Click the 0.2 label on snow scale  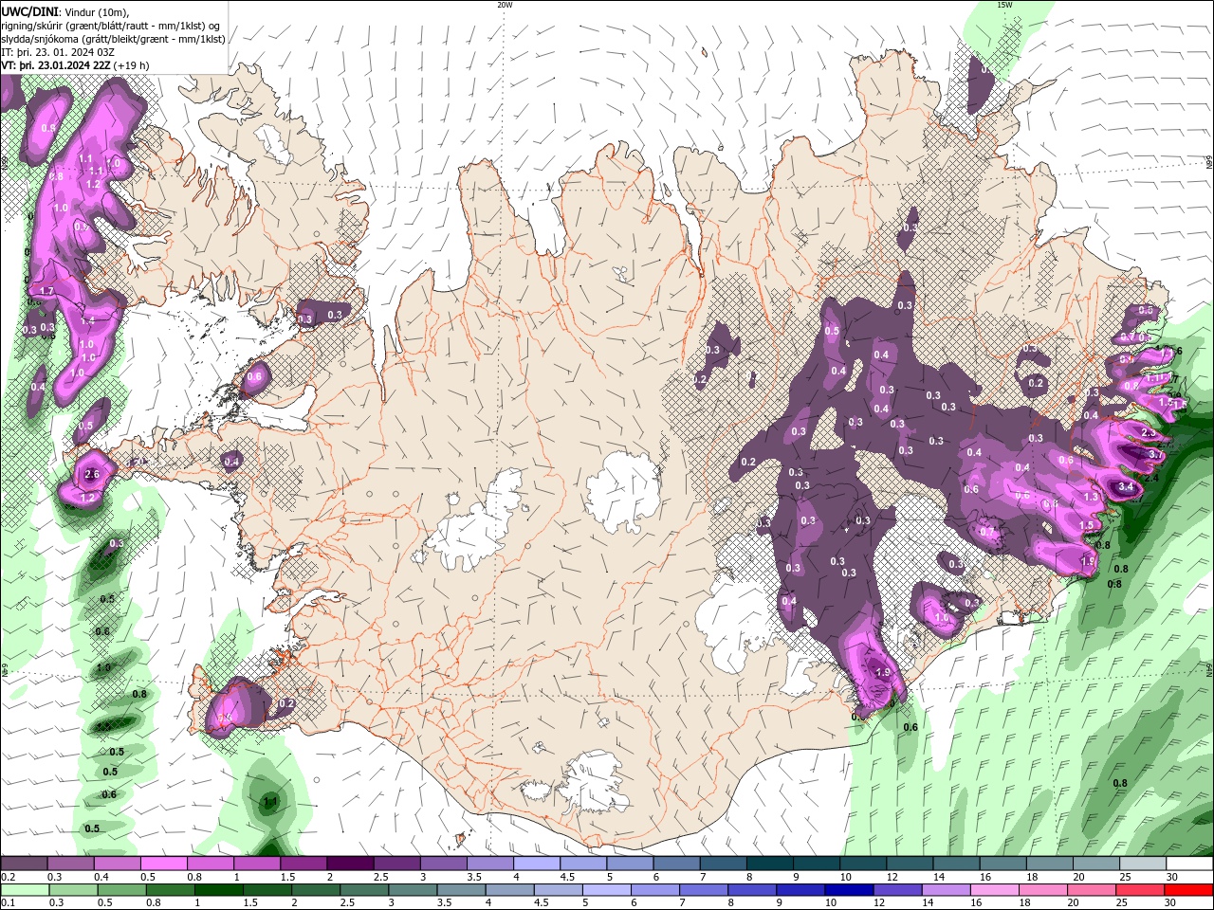click(8, 877)
